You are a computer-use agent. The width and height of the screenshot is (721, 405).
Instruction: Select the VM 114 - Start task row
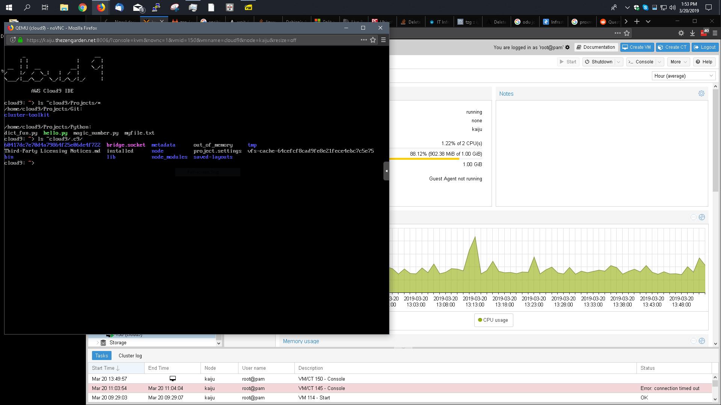pyautogui.click(x=400, y=397)
